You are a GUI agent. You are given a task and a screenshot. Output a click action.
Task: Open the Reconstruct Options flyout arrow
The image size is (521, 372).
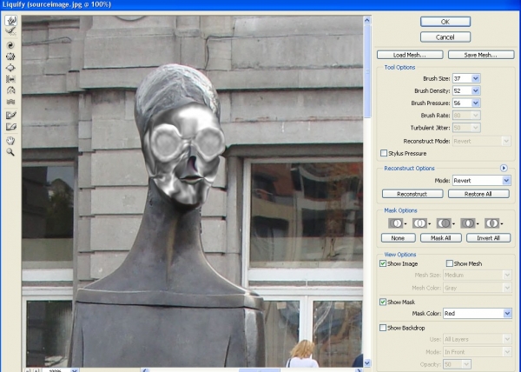coord(504,169)
